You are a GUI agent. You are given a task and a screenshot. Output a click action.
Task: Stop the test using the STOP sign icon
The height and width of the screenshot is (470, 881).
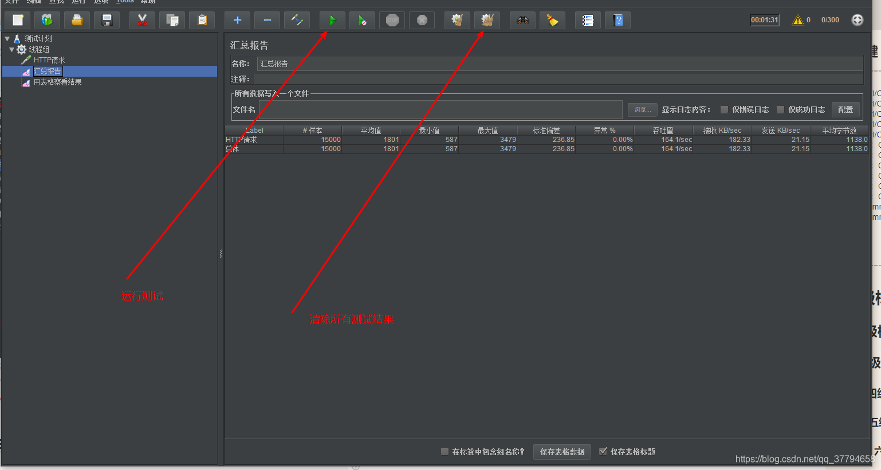[392, 21]
